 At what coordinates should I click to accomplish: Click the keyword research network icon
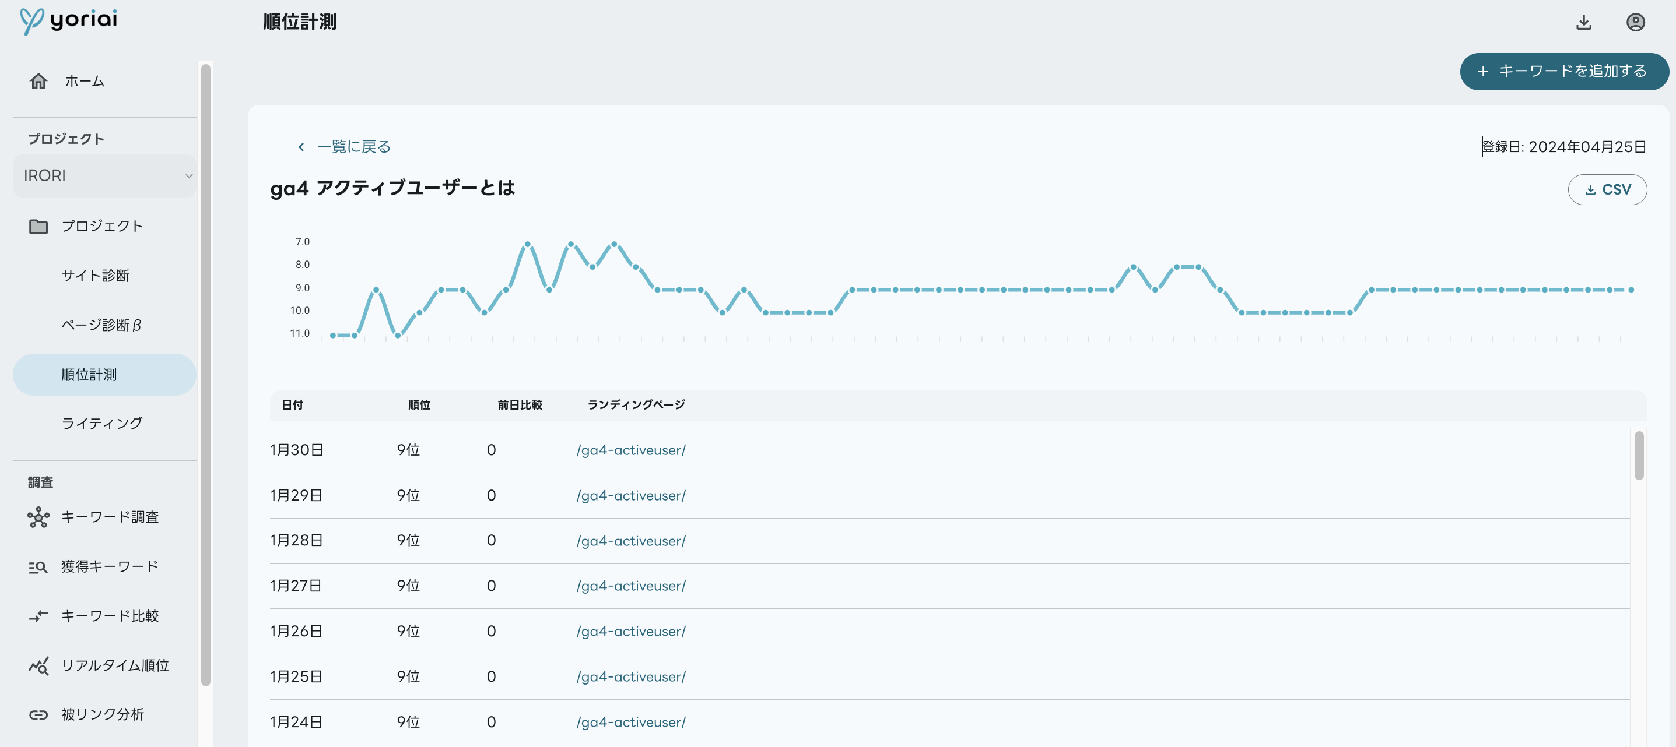coord(38,517)
